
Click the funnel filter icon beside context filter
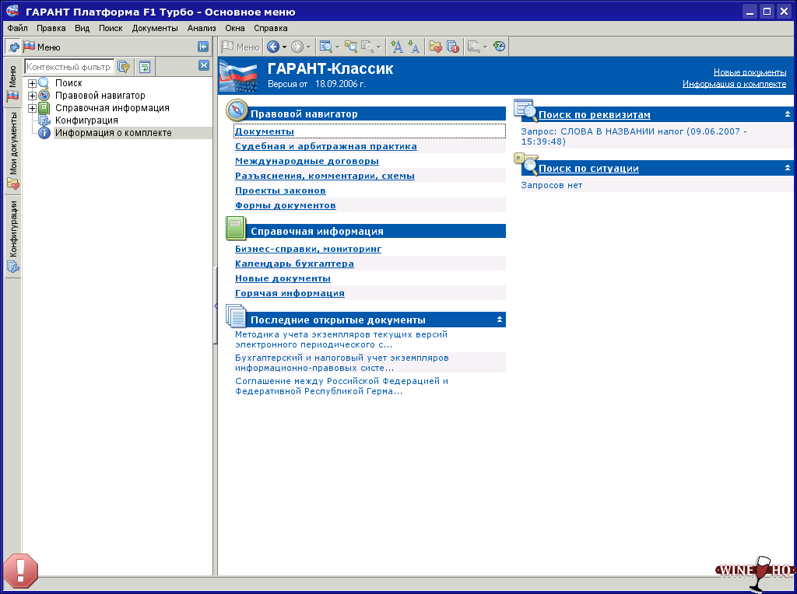point(124,67)
